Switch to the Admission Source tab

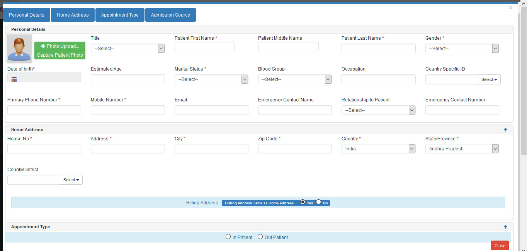[170, 15]
